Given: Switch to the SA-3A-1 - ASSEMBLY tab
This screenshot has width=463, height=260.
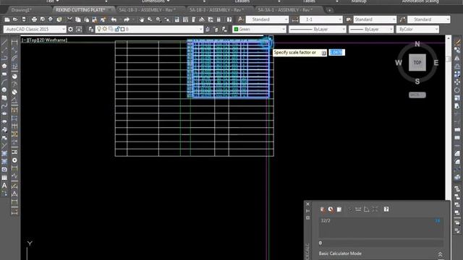Looking at the screenshot, I should coord(285,10).
